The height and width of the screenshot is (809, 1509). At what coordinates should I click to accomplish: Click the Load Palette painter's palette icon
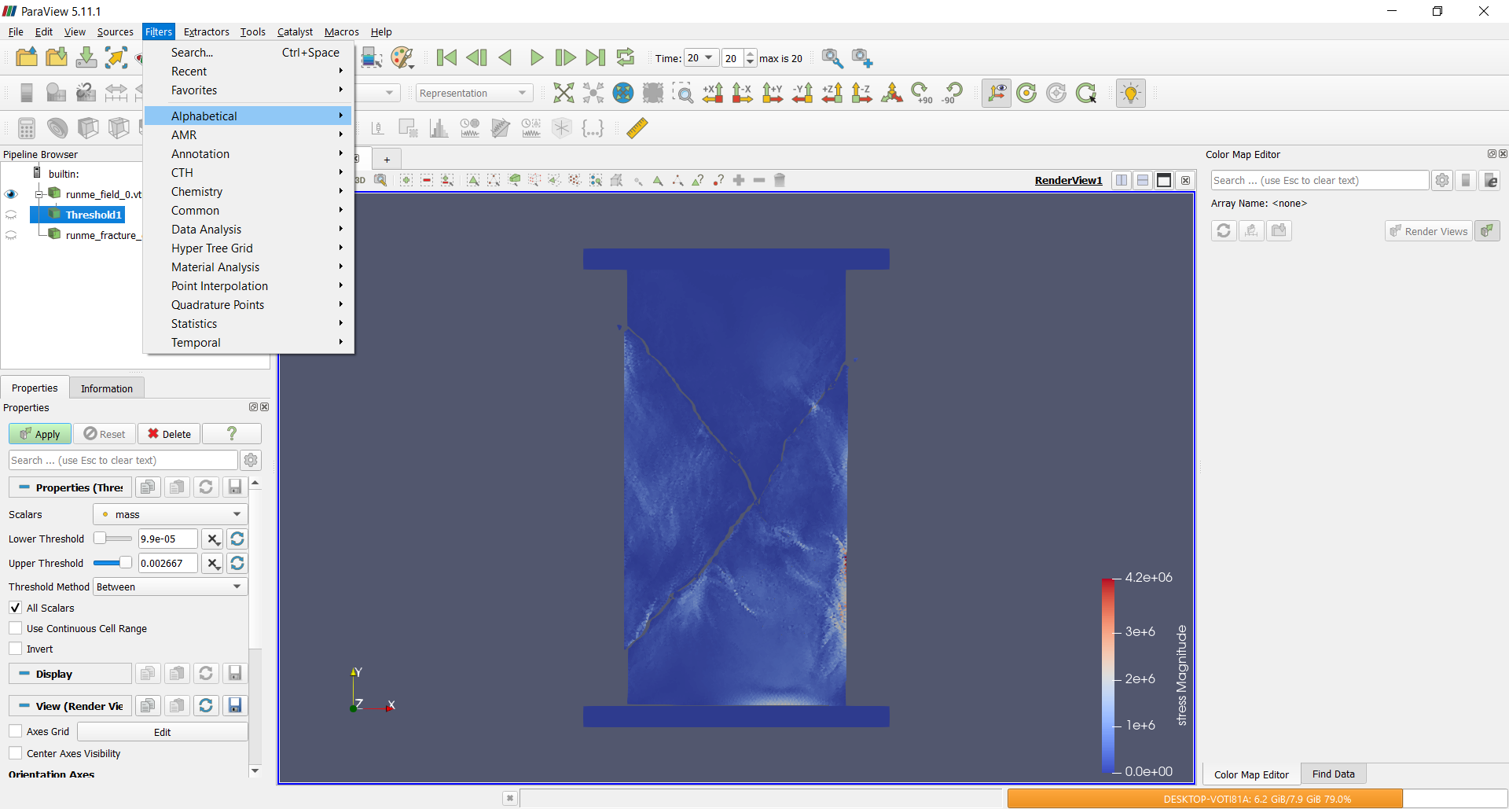tap(402, 57)
